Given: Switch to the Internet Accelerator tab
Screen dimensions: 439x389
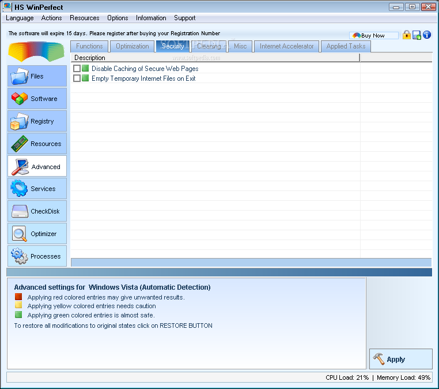Looking at the screenshot, I should click(x=287, y=46).
